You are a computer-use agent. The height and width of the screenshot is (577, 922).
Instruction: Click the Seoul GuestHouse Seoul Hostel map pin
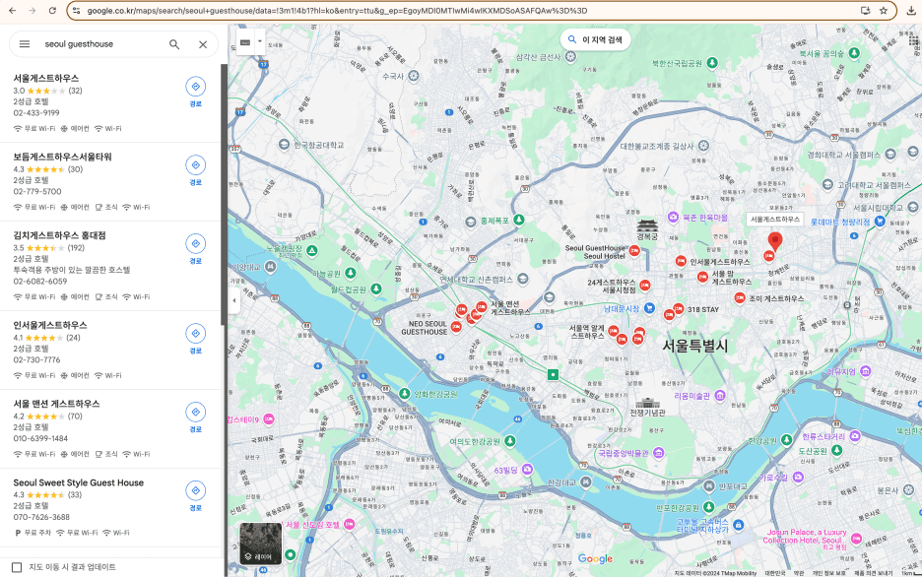click(x=634, y=251)
